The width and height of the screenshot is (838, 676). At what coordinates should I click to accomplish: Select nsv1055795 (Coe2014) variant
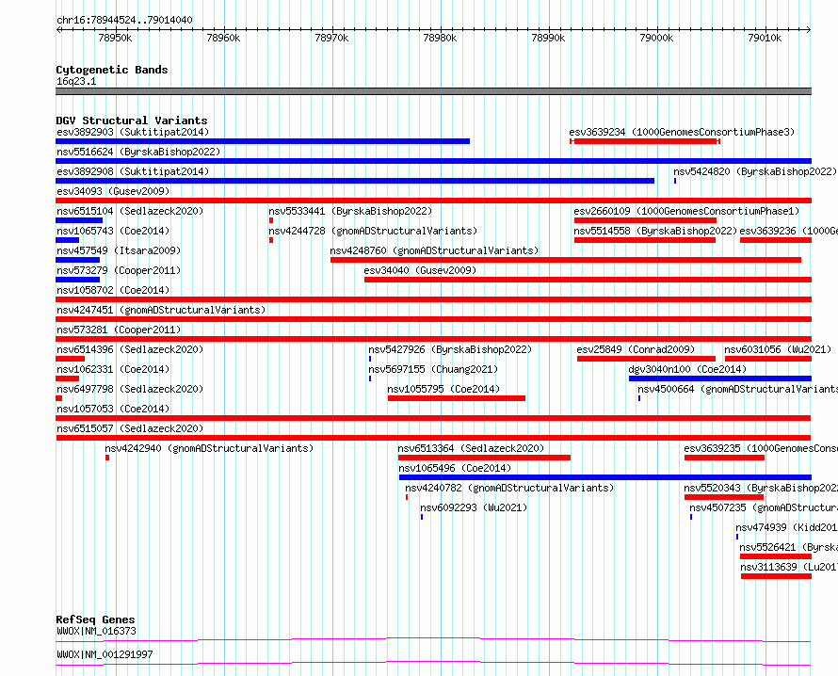443,389
